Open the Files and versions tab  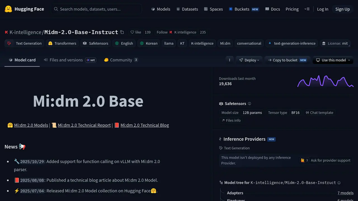(x=70, y=60)
